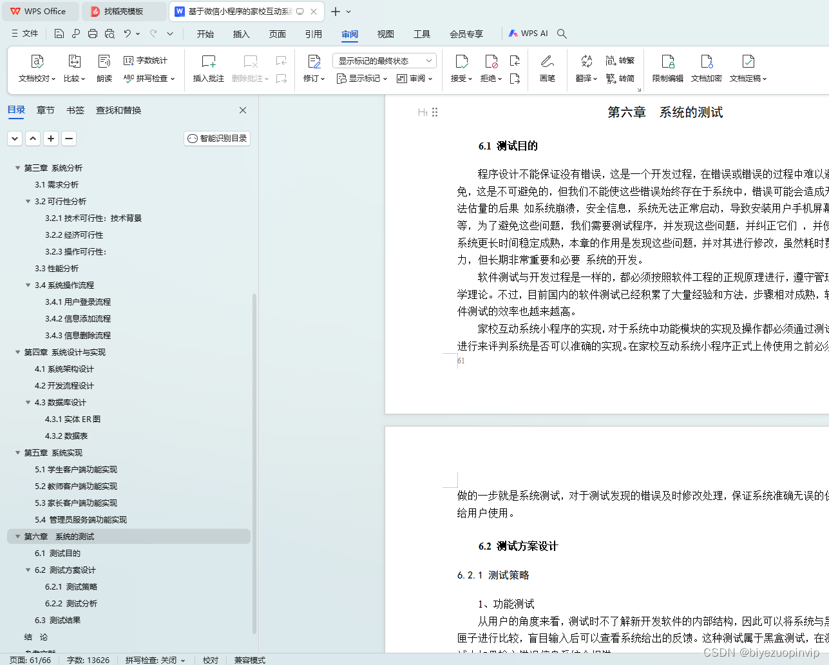This screenshot has height=665, width=829.
Task: Click the 比较 (compare) icon
Action: (75, 61)
